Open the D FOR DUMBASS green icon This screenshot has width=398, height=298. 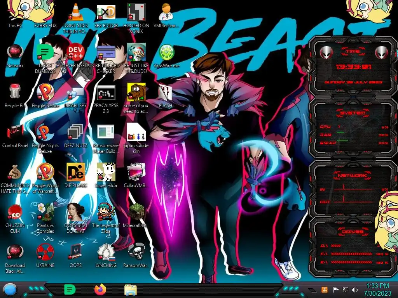45,52
